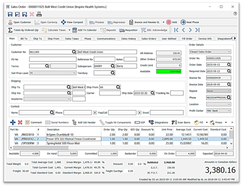
Task: Open the Incoterms dropdown list
Action: coord(69,99)
